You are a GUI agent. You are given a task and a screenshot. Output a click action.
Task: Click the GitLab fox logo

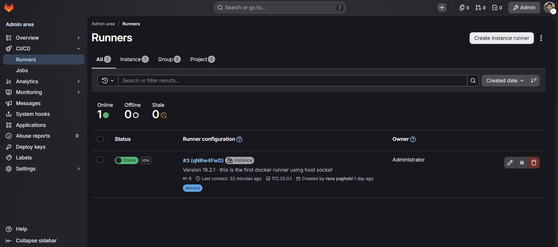click(x=9, y=8)
